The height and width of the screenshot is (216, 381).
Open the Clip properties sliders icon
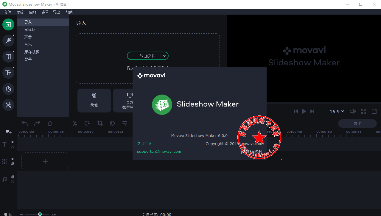(125, 123)
